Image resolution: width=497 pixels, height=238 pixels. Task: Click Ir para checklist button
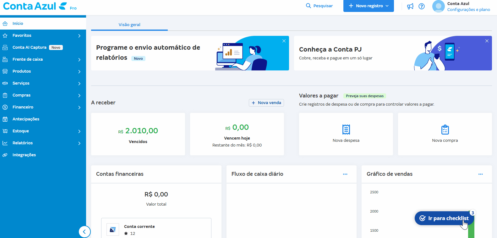tap(444, 218)
